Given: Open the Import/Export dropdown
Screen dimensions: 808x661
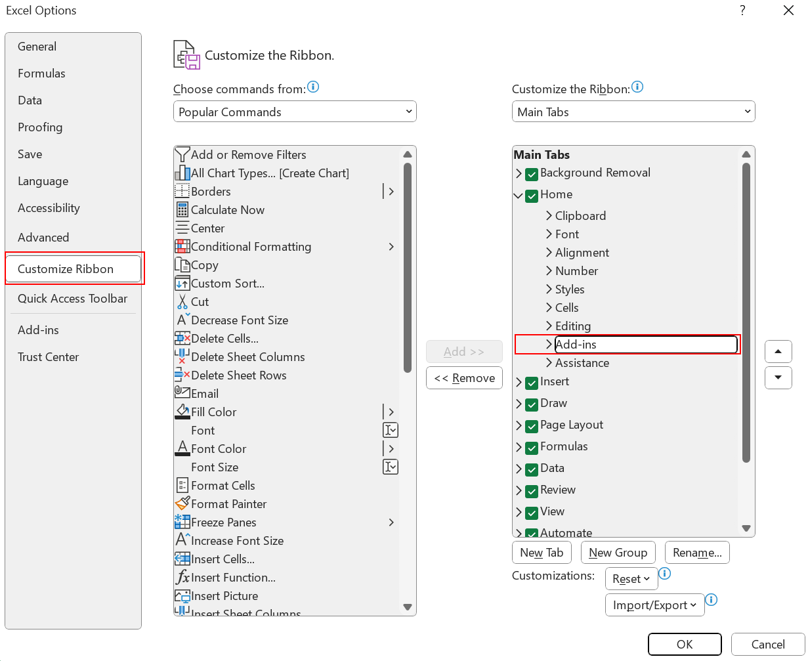Looking at the screenshot, I should click(654, 605).
